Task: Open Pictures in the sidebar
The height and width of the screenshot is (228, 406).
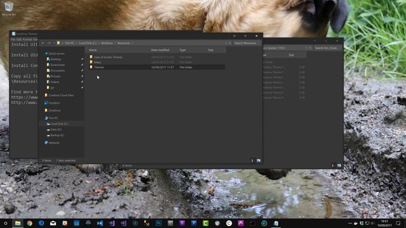Action: click(x=55, y=76)
